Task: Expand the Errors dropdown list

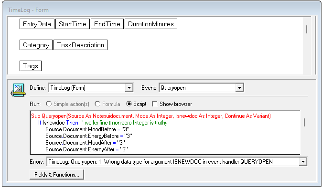Action: pyautogui.click(x=303, y=162)
